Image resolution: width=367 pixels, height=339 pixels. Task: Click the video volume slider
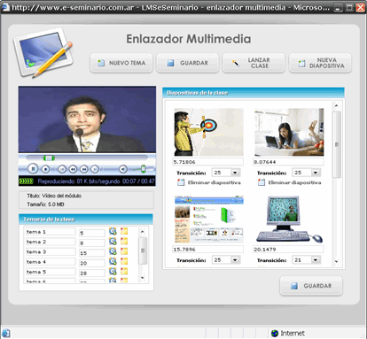144,169
